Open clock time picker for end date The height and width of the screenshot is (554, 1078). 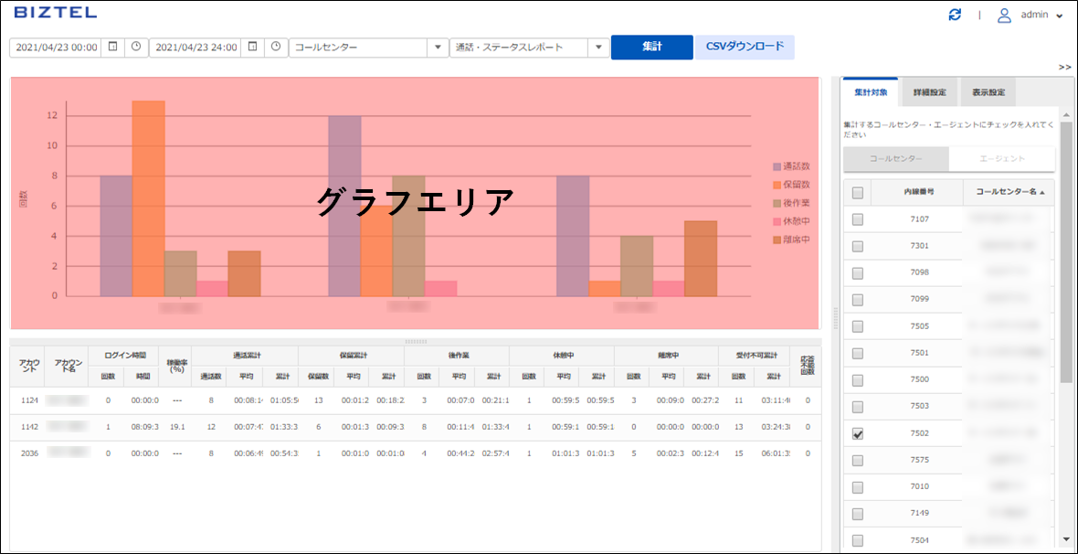tap(276, 47)
